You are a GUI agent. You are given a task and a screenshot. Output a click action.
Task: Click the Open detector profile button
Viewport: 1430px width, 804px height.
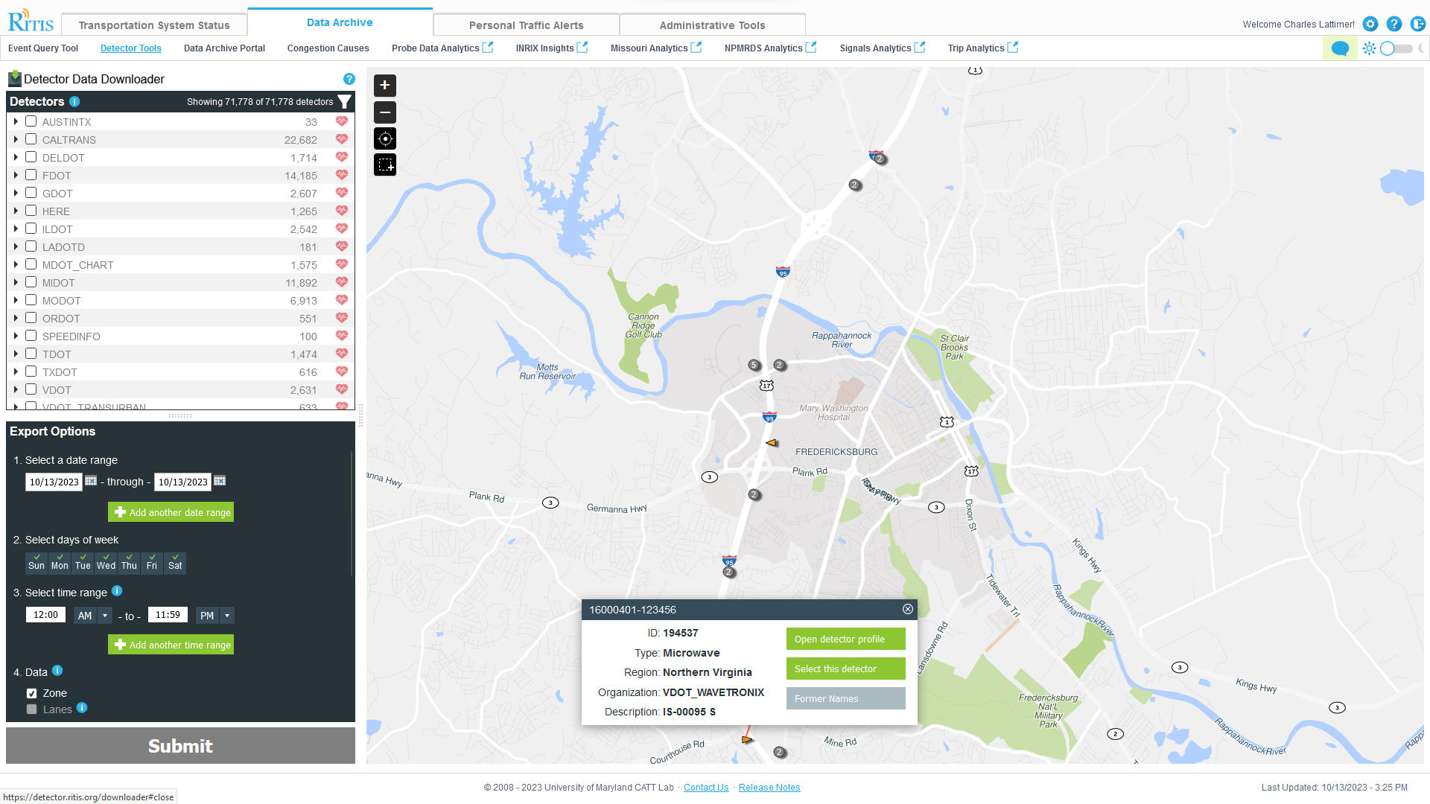[845, 639]
